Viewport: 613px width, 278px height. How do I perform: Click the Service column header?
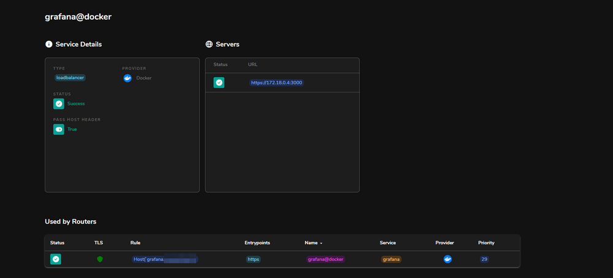[x=388, y=243]
